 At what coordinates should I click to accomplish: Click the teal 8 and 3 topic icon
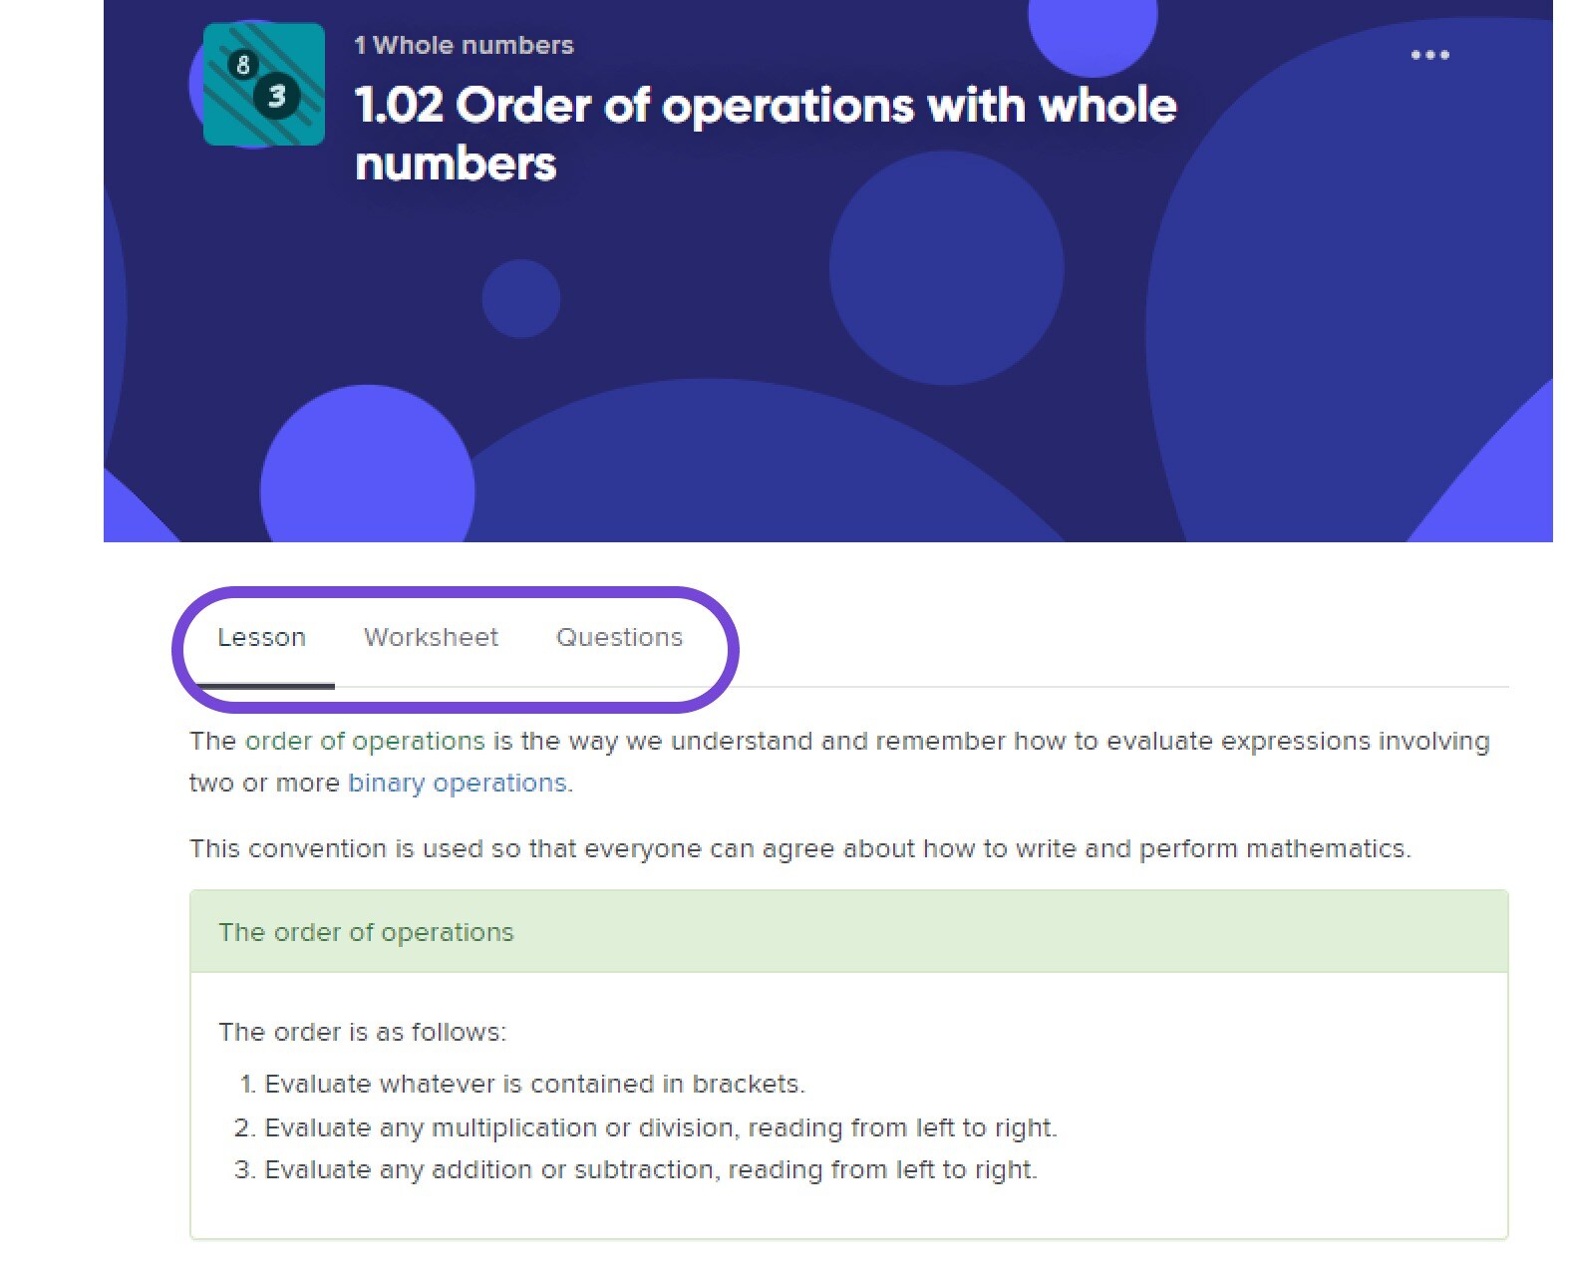263,85
